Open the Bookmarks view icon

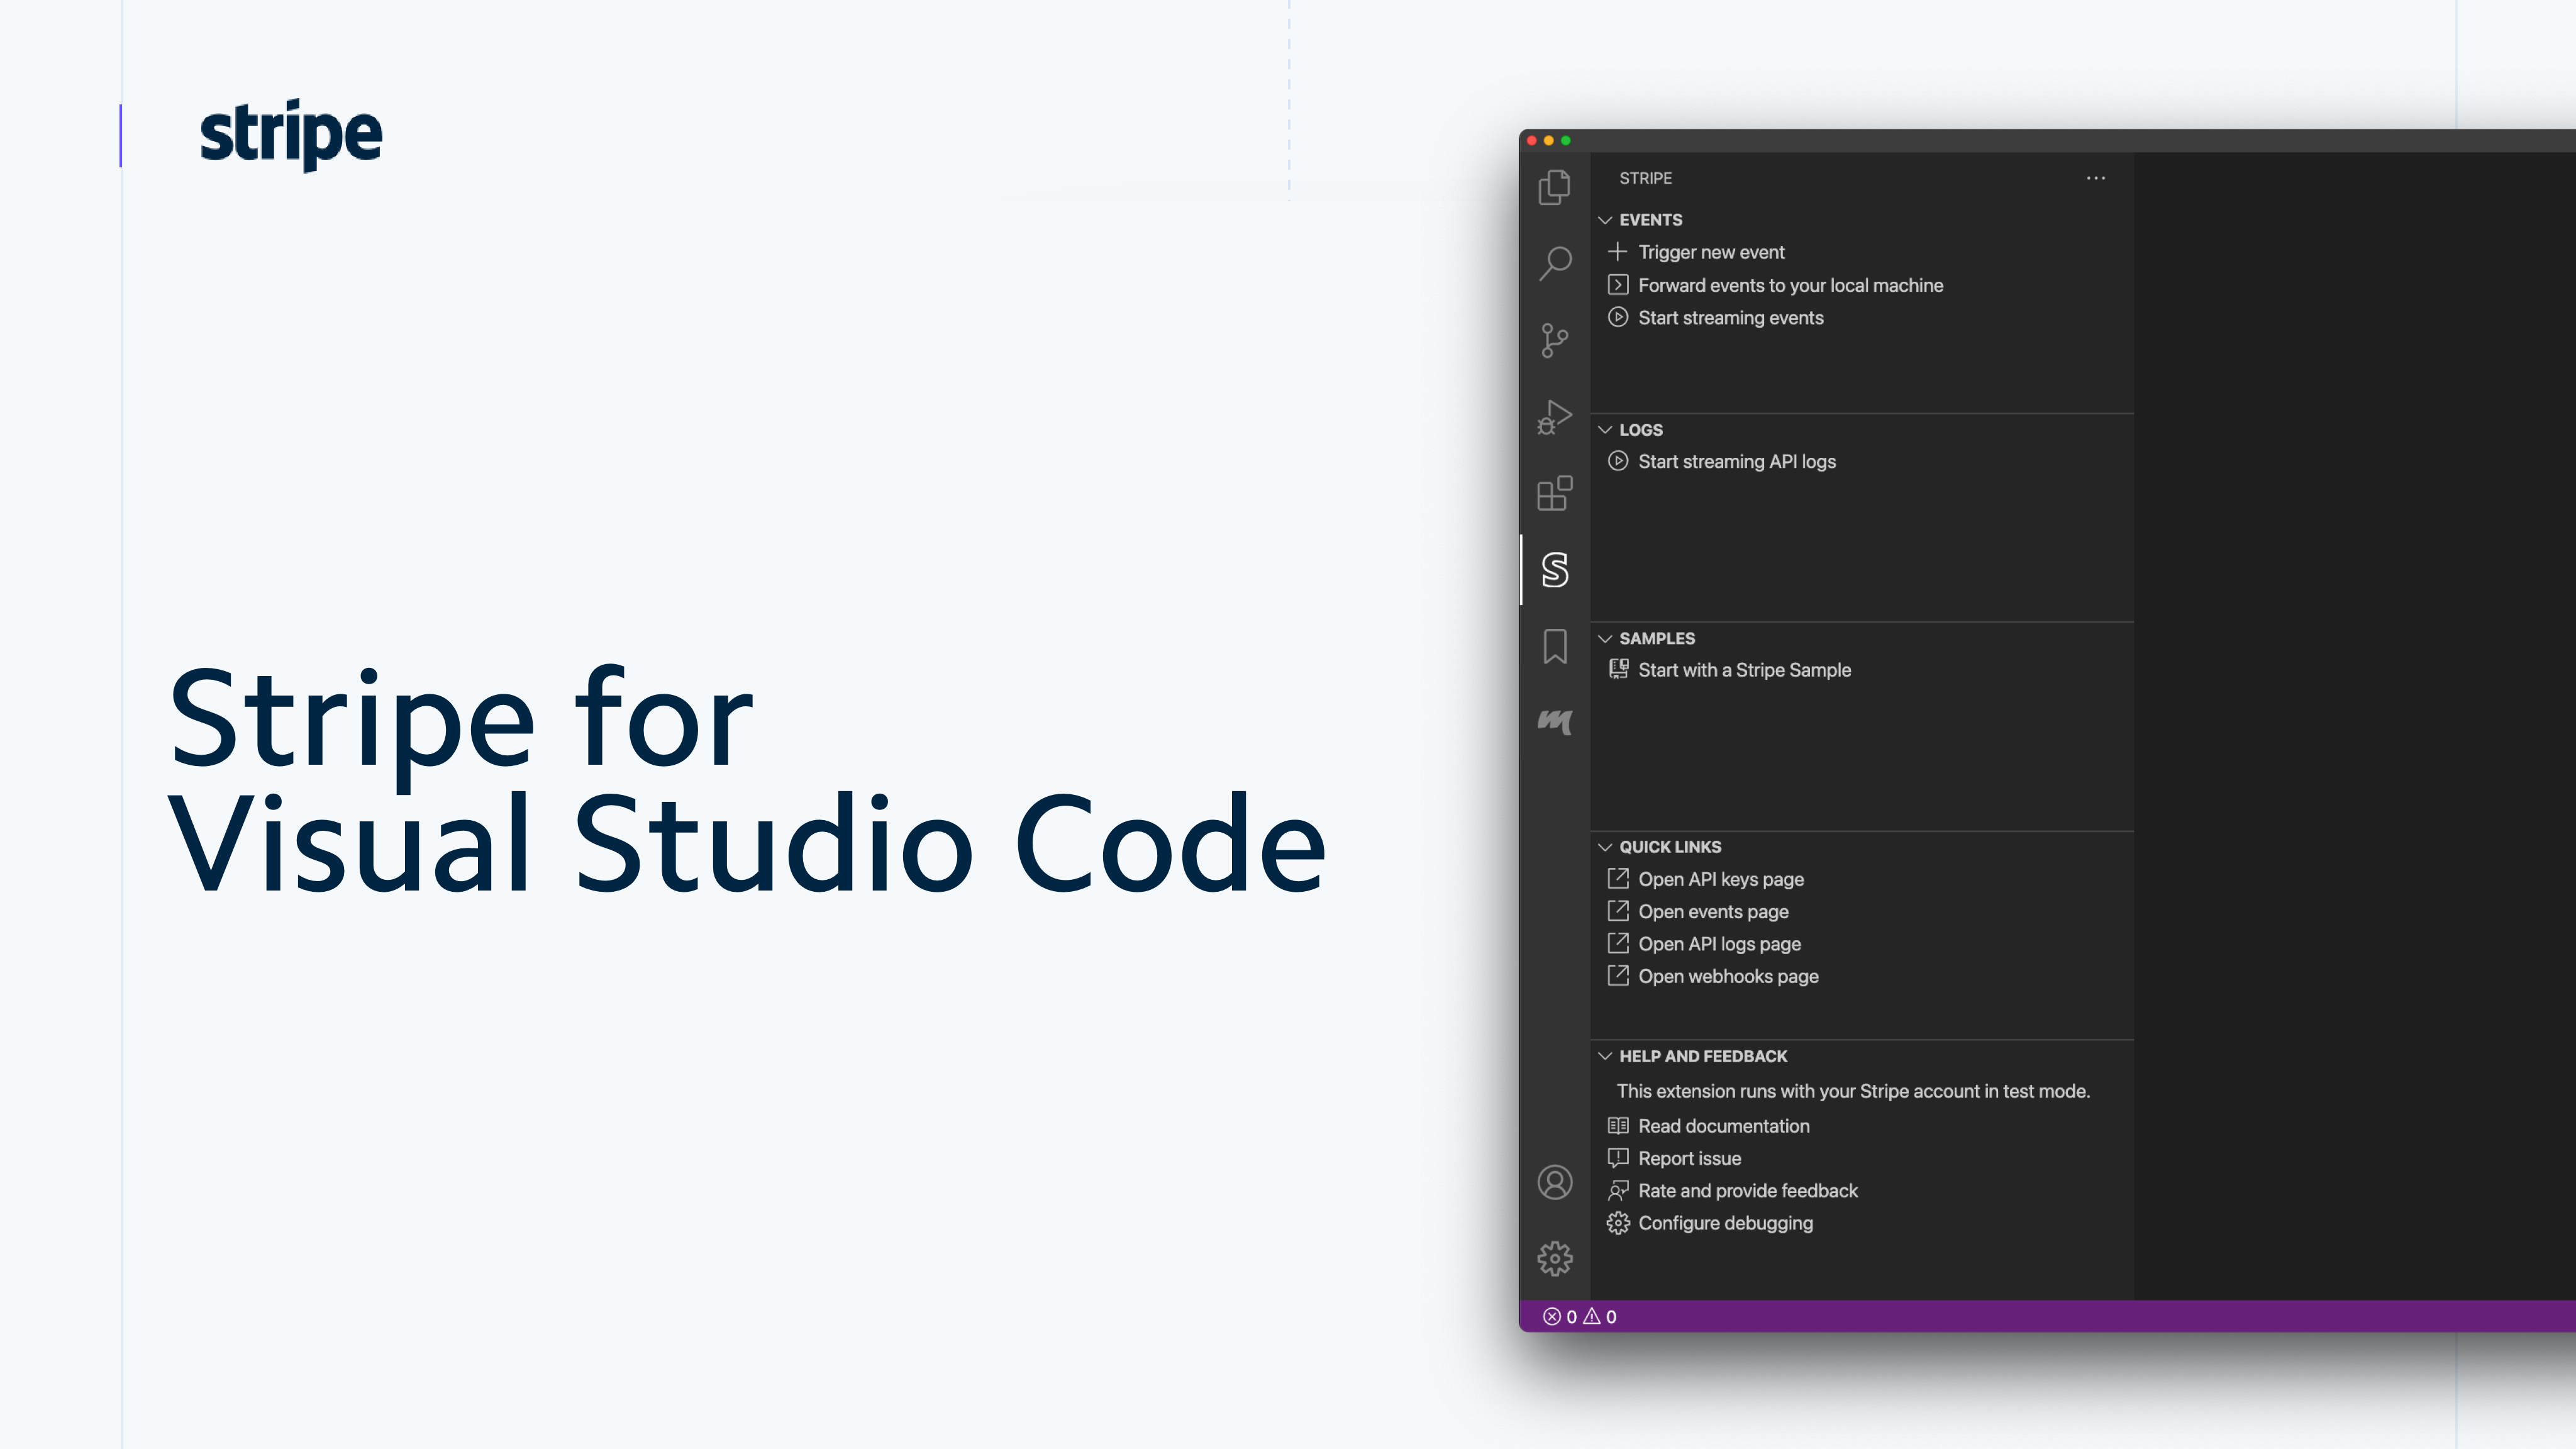point(1554,646)
